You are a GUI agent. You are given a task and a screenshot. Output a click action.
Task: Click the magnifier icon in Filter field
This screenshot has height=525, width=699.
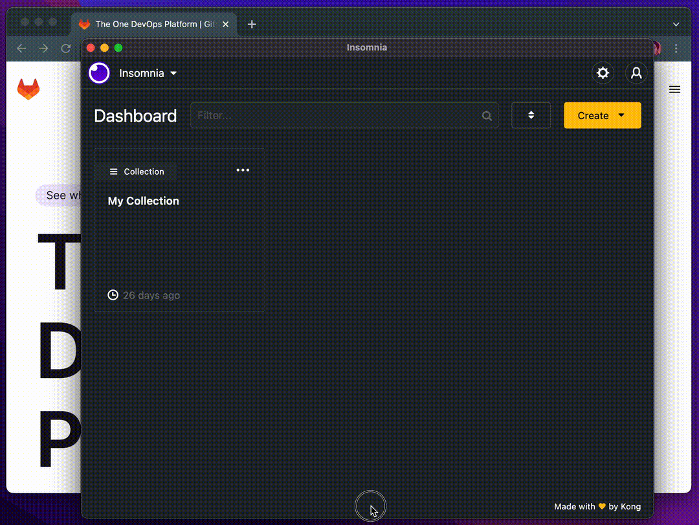[487, 116]
